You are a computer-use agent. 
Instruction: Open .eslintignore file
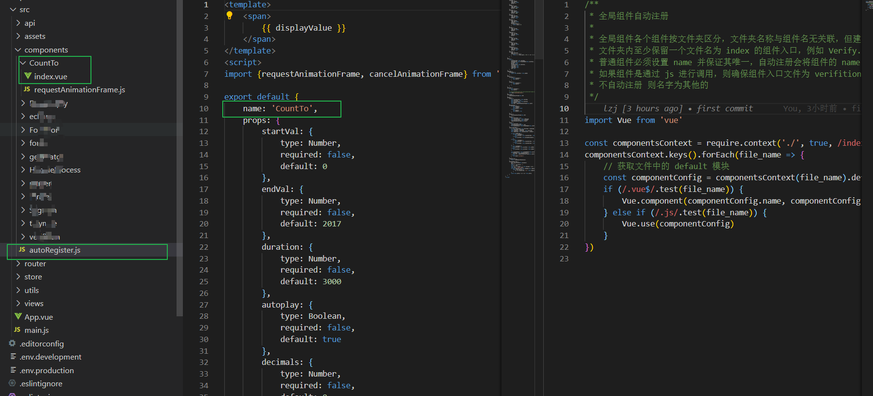point(41,384)
